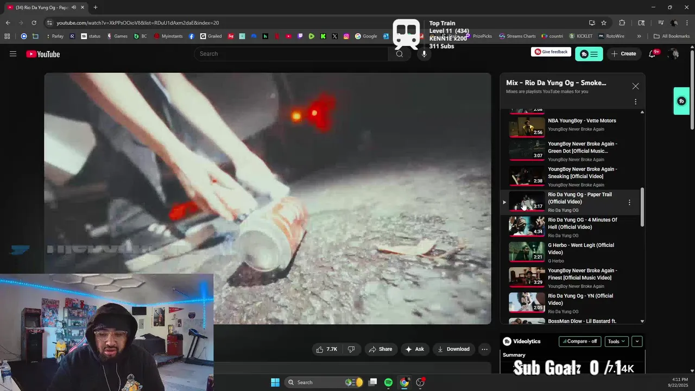The width and height of the screenshot is (695, 391).
Task: Collapse Videolytics panel with chevron button
Action: coord(637,342)
